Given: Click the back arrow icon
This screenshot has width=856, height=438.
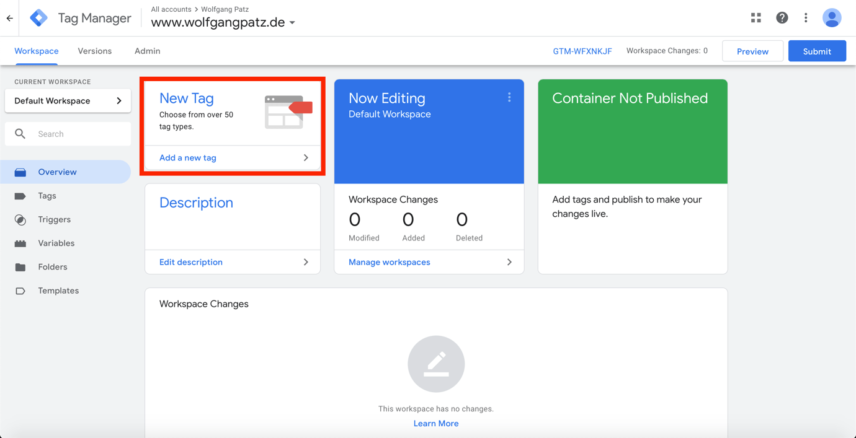Looking at the screenshot, I should tap(9, 18).
